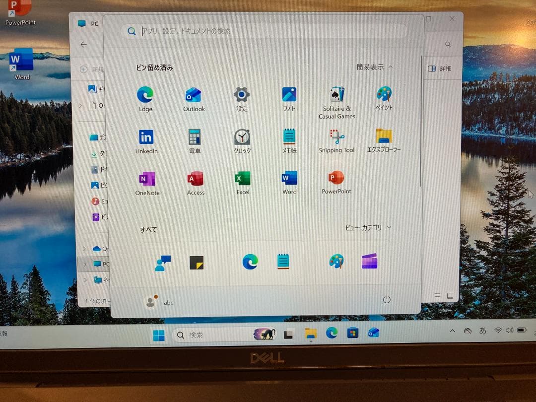Launch the フォト photos app

point(289,99)
